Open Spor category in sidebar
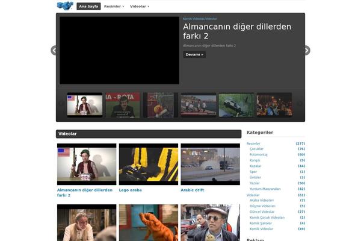 click(x=253, y=172)
